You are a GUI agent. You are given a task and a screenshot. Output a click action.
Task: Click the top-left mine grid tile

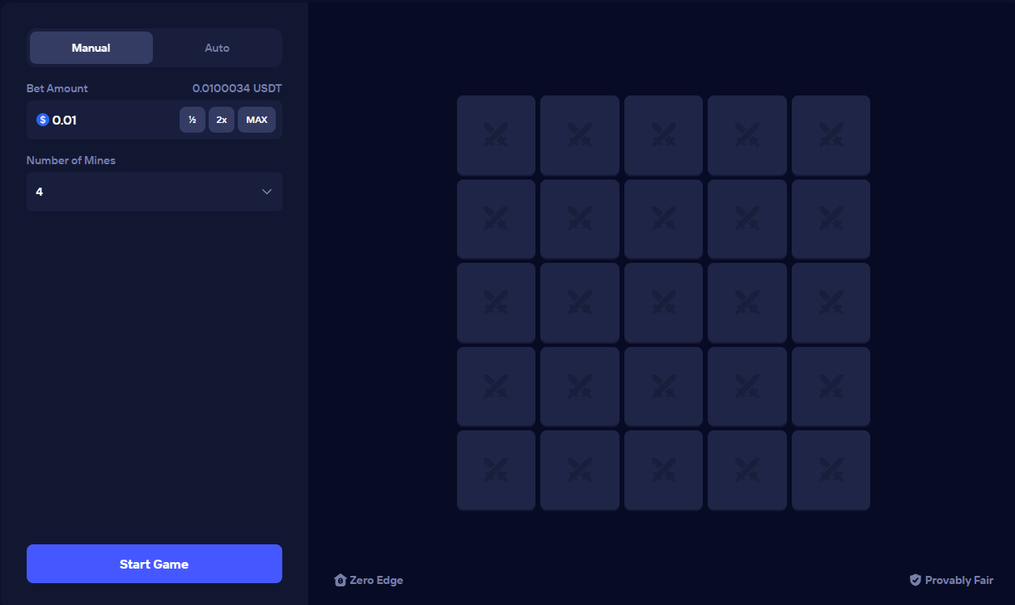pos(496,135)
